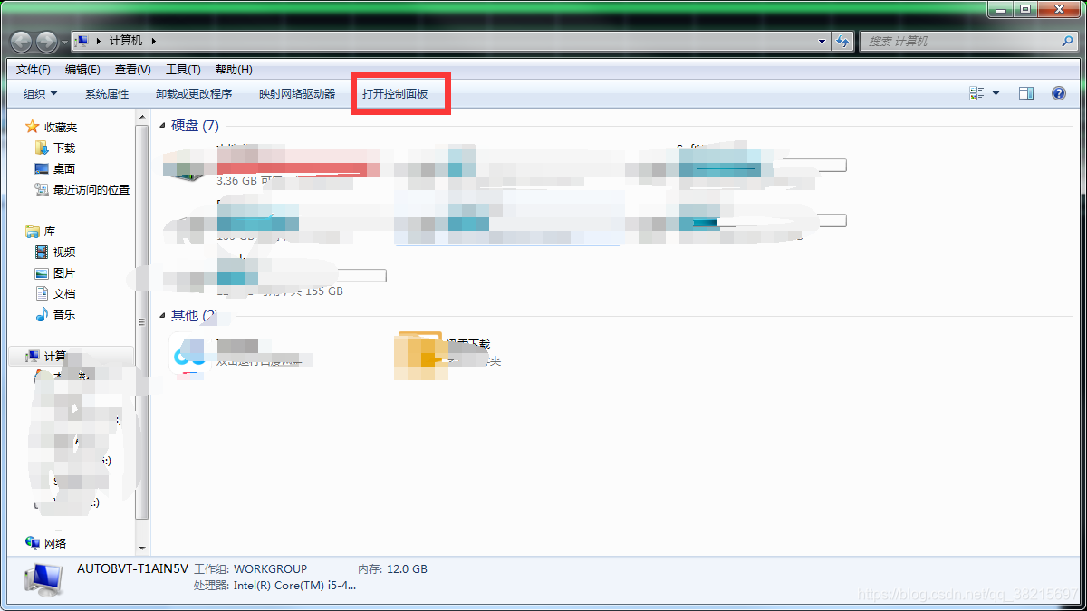Click the 视频 library icon
This screenshot has width=1087, height=611.
pos(41,252)
